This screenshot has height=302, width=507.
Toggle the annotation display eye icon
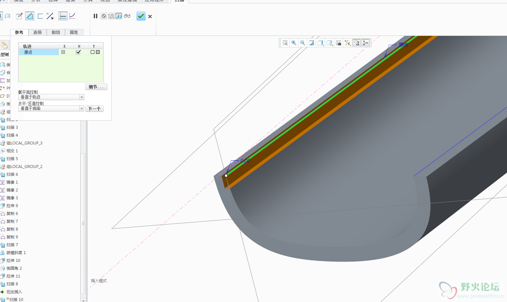click(356, 43)
